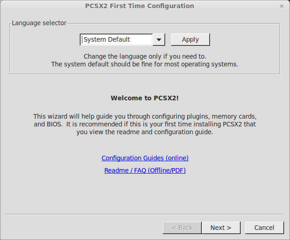Close the First Time Configuration window
The height and width of the screenshot is (240, 290).
282,6
